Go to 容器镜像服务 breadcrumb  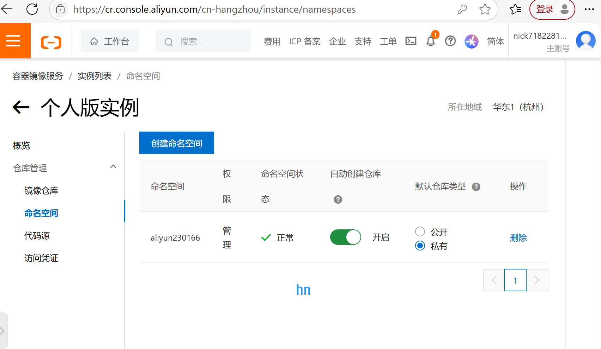coord(38,76)
